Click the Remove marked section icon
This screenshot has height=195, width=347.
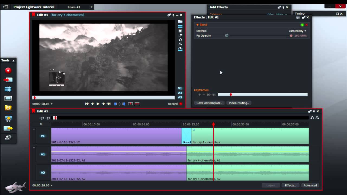(x=130, y=104)
